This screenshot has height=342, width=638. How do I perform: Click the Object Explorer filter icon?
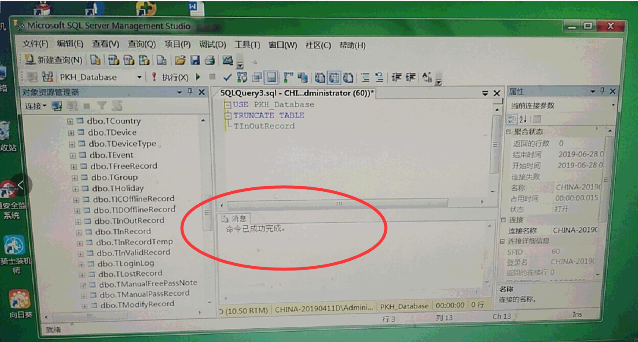[x=101, y=106]
